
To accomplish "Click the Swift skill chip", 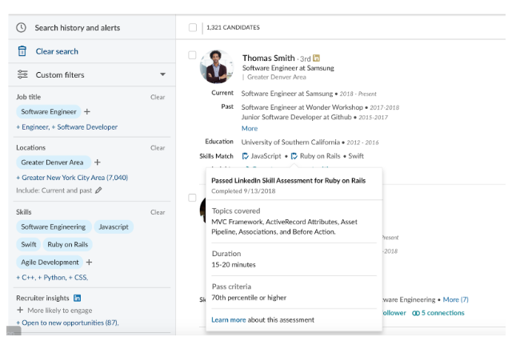I will (29, 244).
